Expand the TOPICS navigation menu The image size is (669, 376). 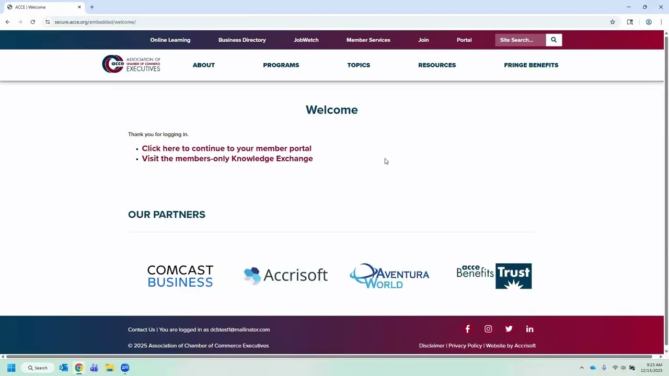[x=359, y=65]
